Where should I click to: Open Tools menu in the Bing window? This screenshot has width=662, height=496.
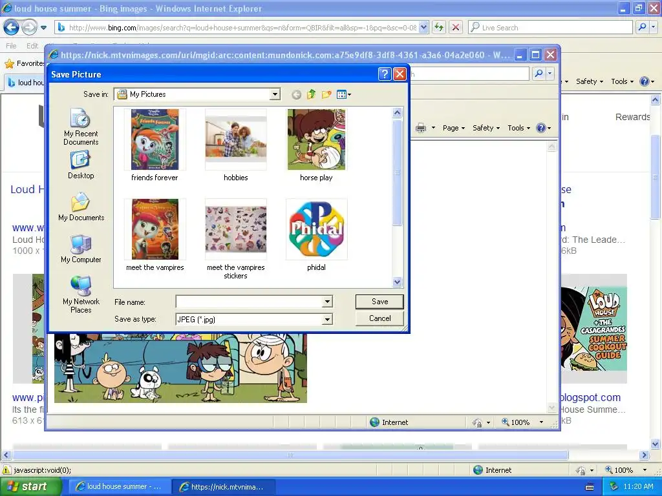coord(622,81)
